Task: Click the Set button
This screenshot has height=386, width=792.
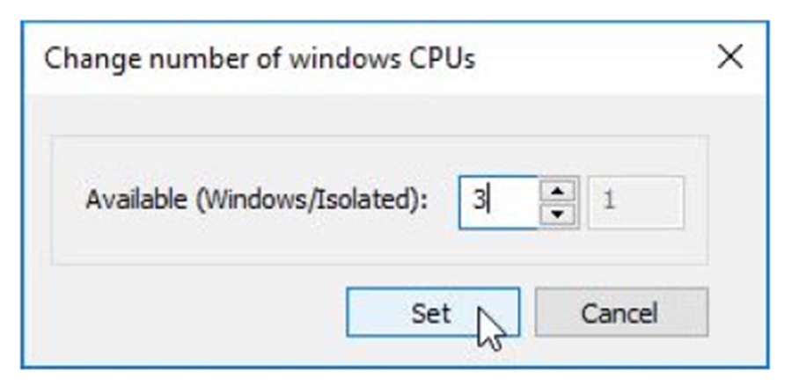Action: [432, 312]
